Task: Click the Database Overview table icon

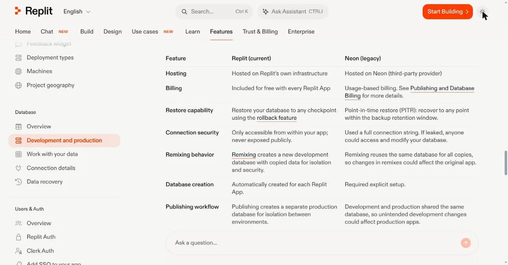Action: tap(18, 127)
